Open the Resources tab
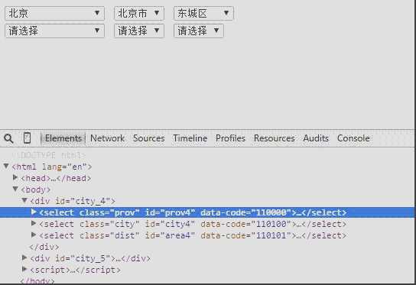 275,138
